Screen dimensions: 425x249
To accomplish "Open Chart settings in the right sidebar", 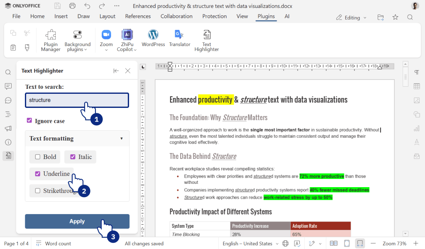I will click(417, 129).
